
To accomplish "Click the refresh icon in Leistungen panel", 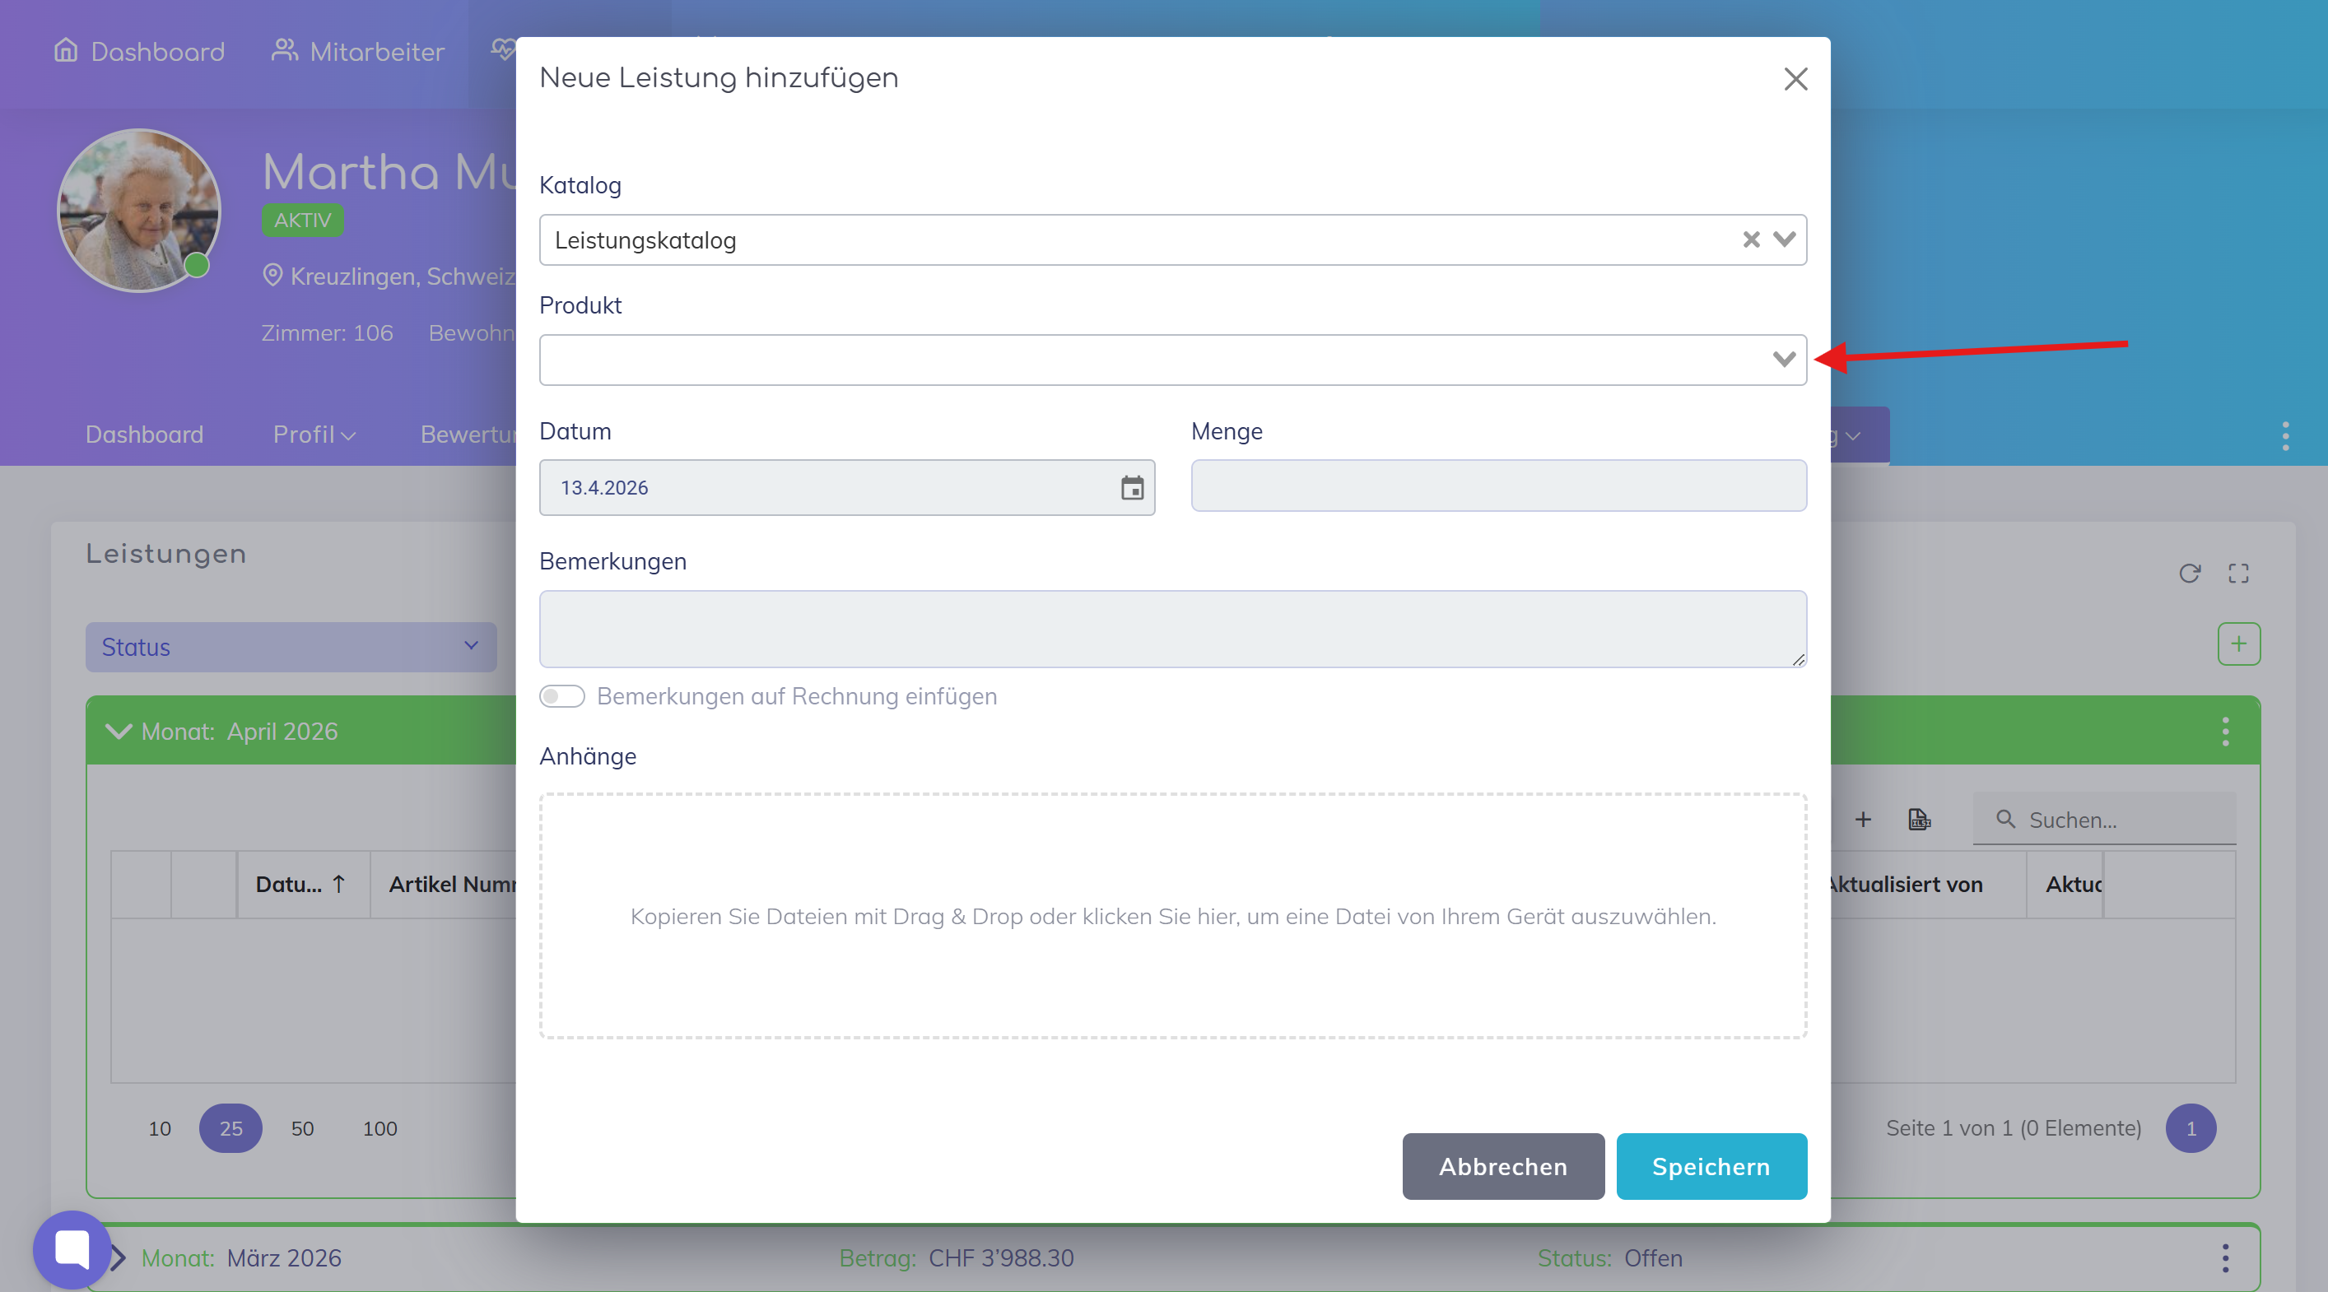I will tap(2189, 573).
